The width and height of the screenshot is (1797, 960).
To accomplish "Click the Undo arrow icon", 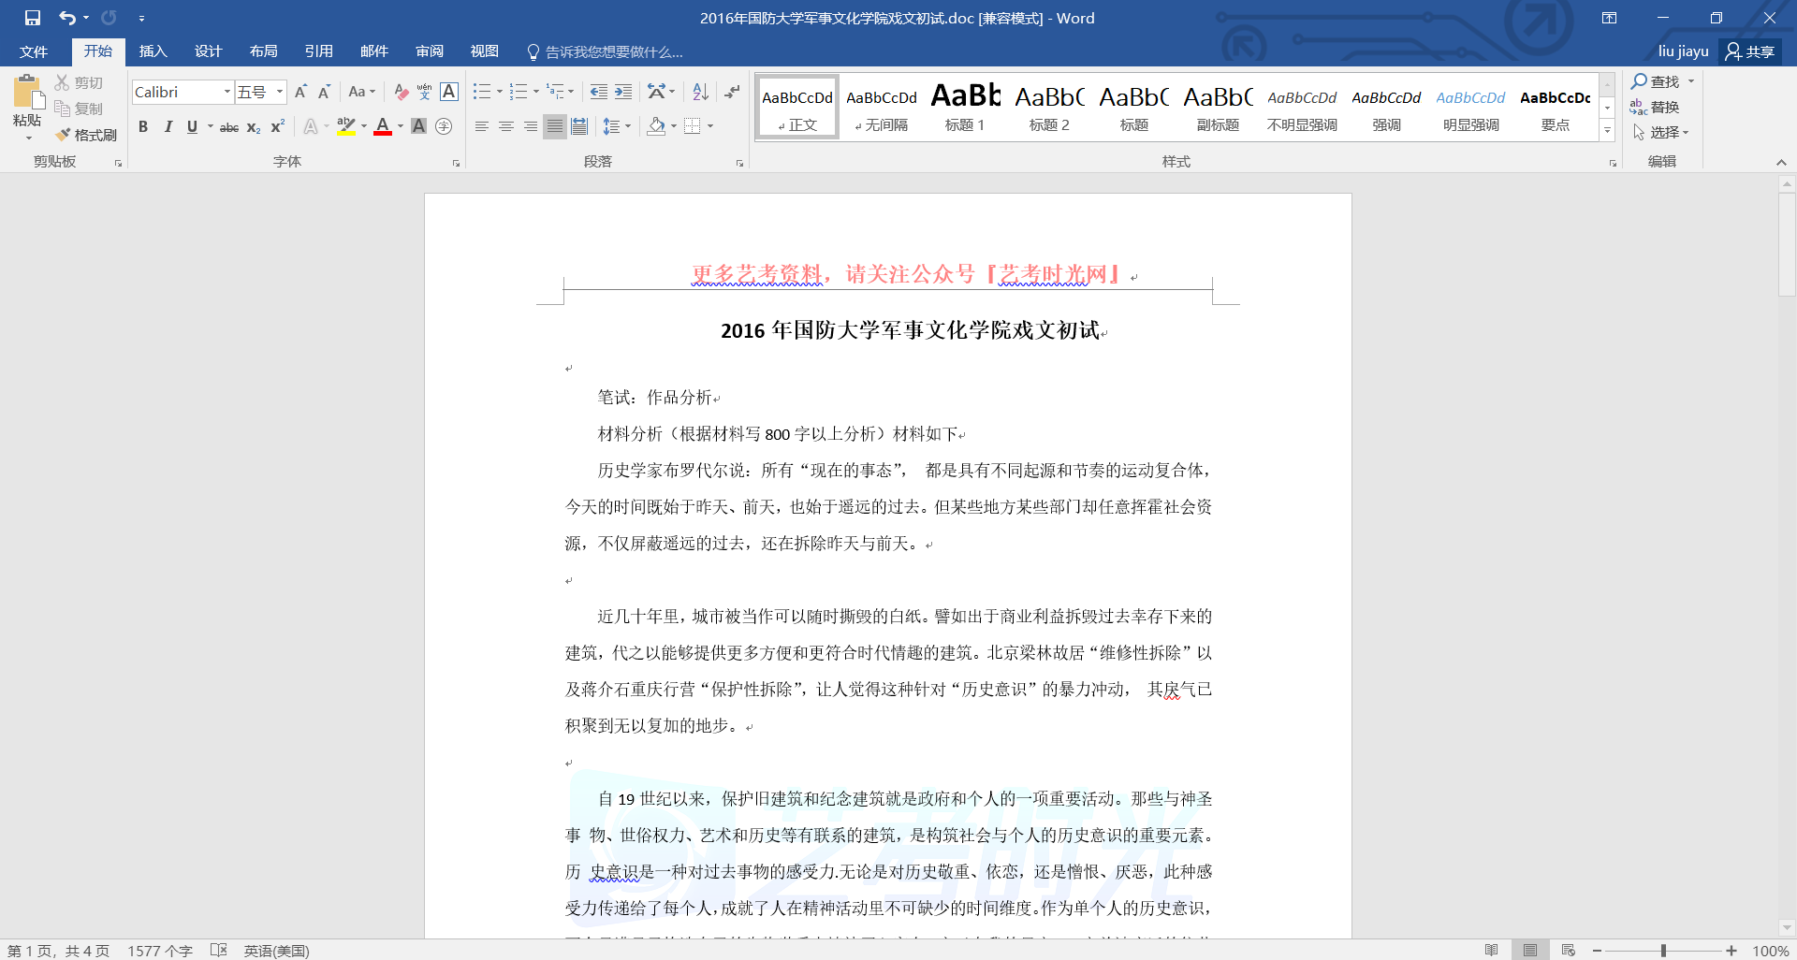I will pyautogui.click(x=66, y=18).
